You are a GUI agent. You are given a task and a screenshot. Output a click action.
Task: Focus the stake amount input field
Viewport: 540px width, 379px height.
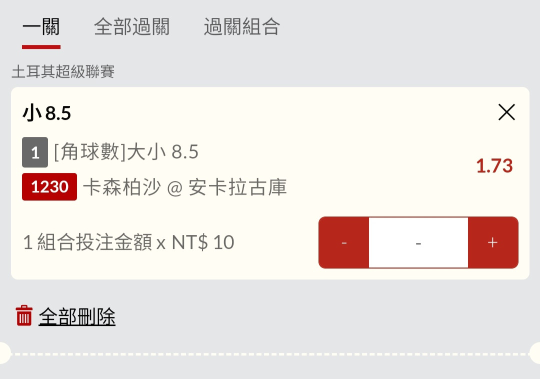pyautogui.click(x=418, y=242)
